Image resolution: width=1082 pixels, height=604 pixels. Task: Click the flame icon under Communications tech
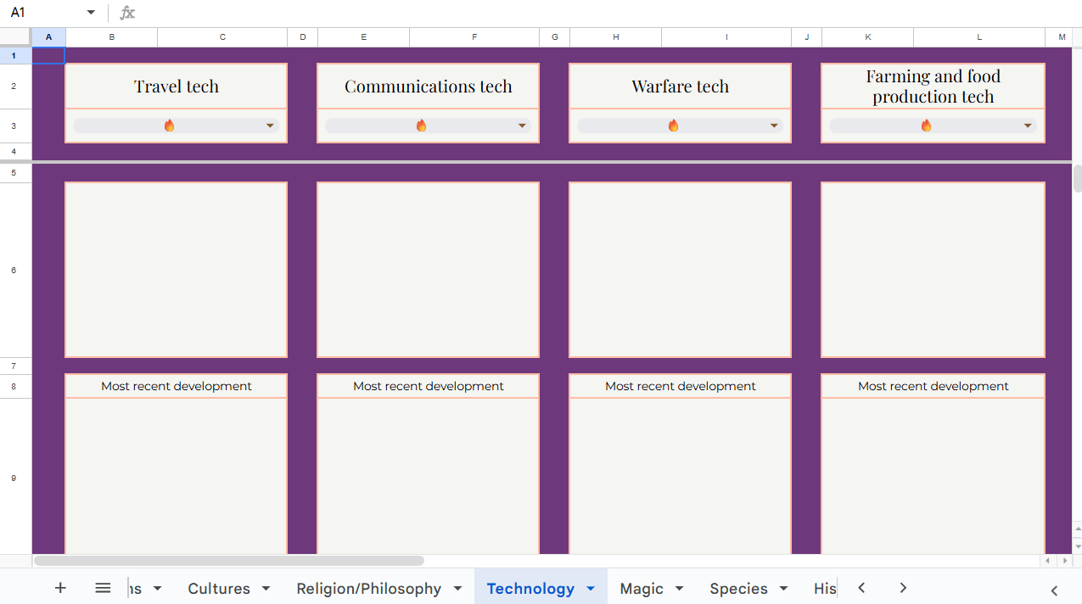tap(422, 124)
